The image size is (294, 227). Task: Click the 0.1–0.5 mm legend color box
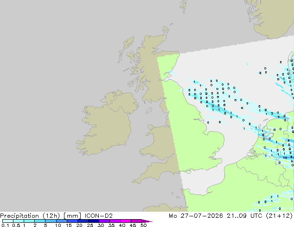(8, 221)
